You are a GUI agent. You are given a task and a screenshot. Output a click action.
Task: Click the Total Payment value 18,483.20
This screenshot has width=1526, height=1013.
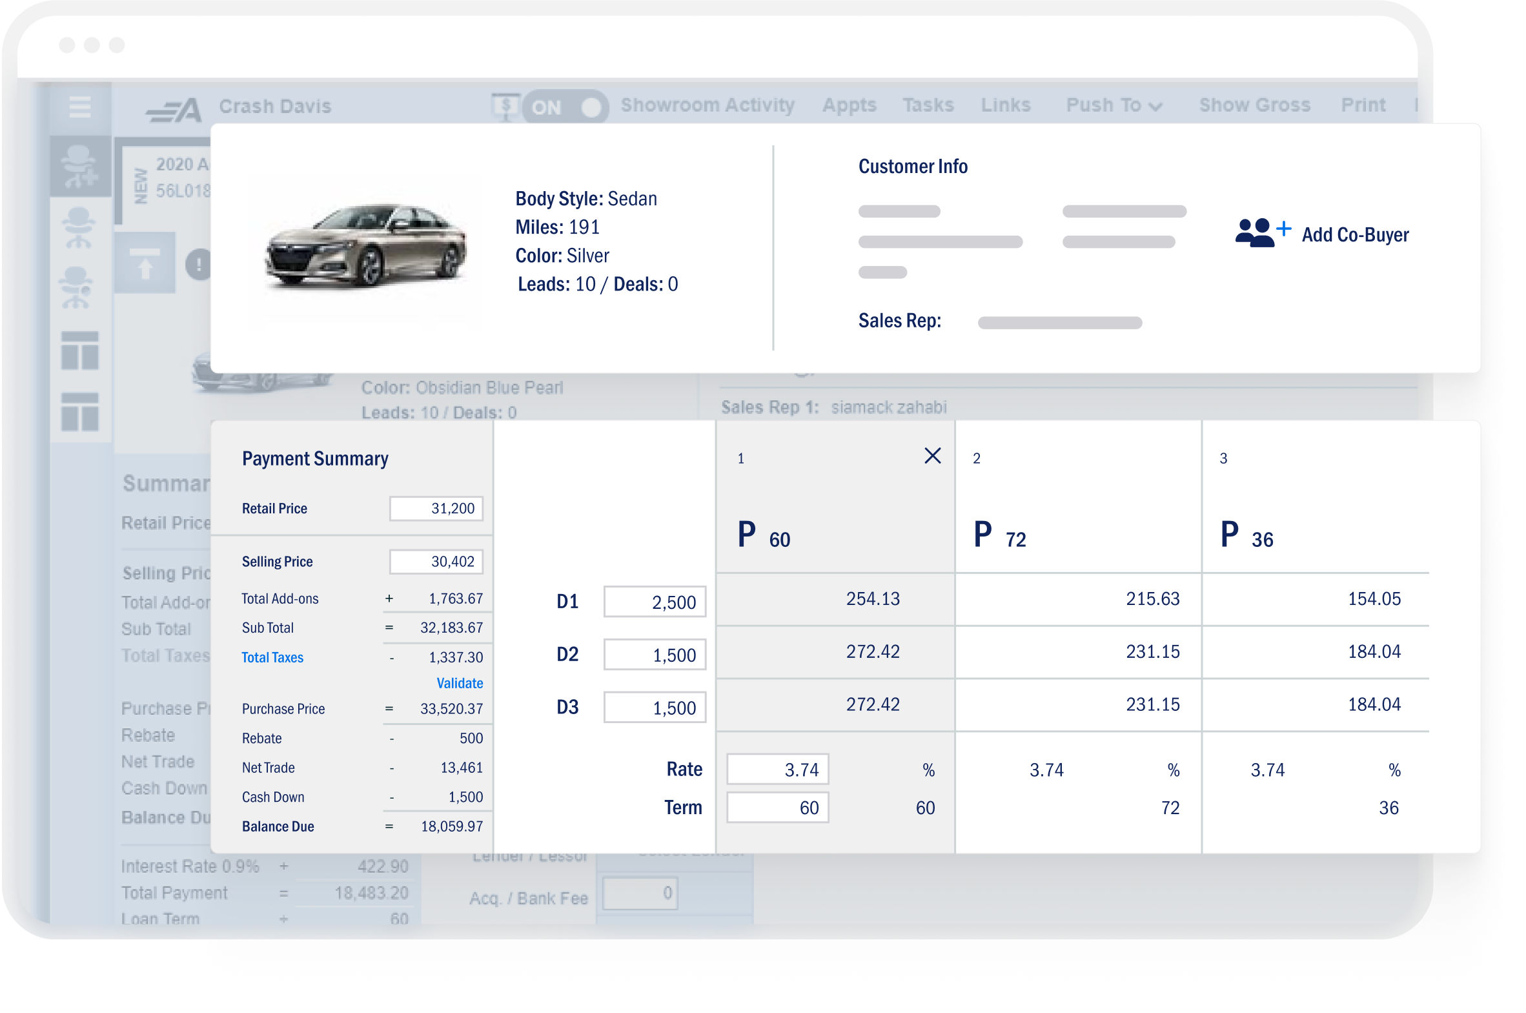[371, 893]
